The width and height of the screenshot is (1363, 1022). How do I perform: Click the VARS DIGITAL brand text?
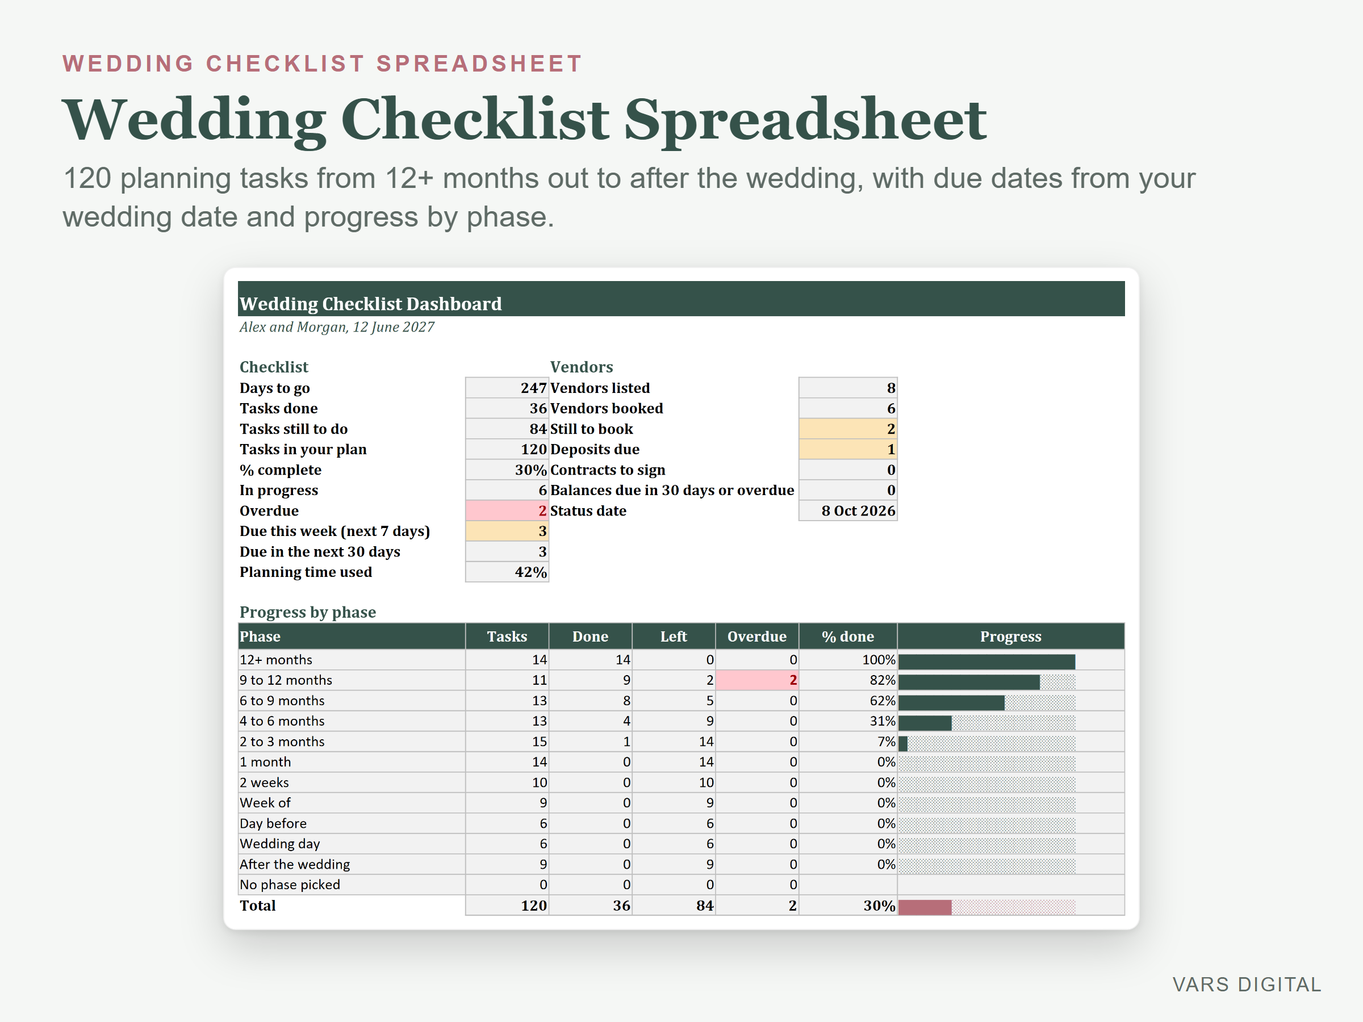point(1247,985)
